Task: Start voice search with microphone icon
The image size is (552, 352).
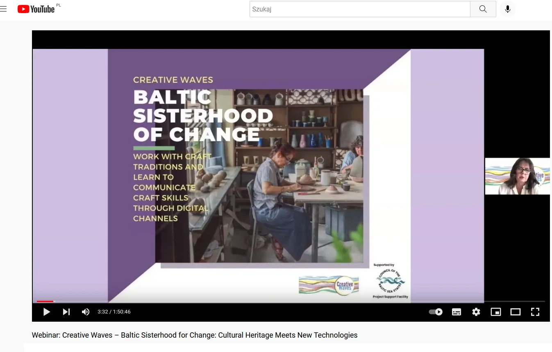Action: point(507,9)
